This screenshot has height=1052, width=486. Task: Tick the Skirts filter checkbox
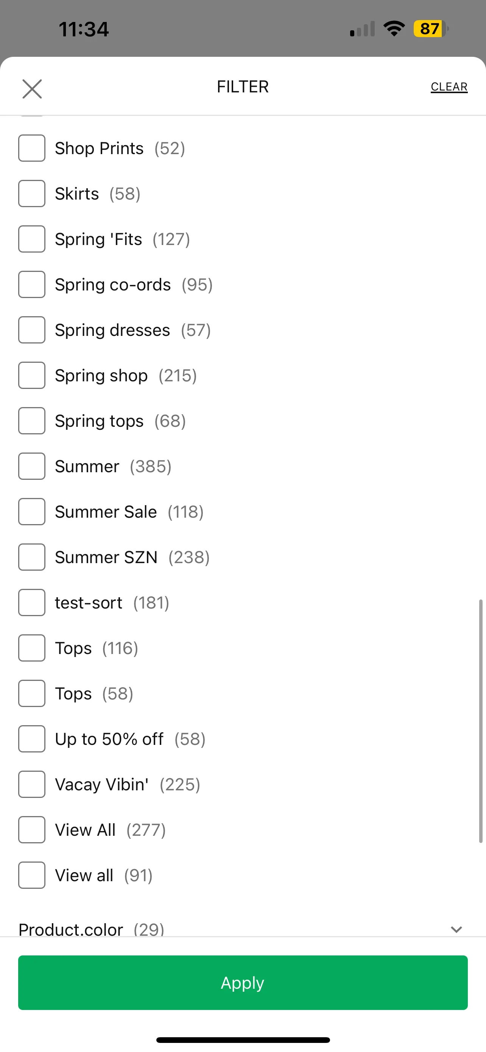coord(32,194)
